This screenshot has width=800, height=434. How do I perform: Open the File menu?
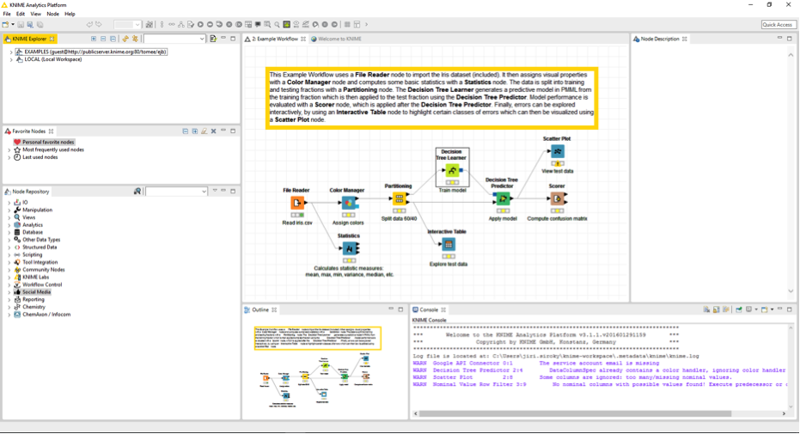[7, 14]
